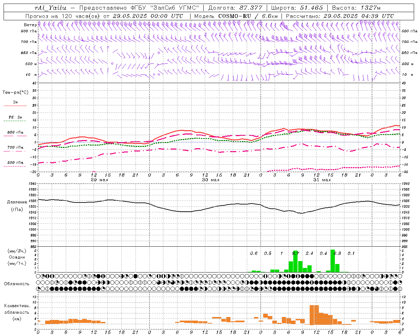
Task: Click the dashed line sample under Td 2м legend
Action: [x=15, y=121]
